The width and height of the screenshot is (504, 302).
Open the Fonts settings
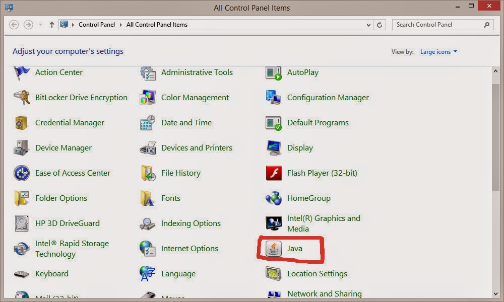point(170,198)
